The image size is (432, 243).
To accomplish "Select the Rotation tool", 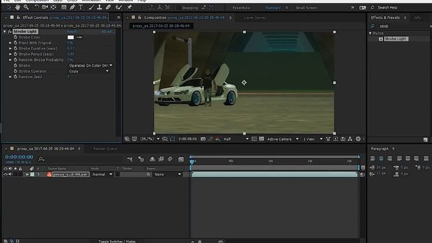I will coord(36,7).
